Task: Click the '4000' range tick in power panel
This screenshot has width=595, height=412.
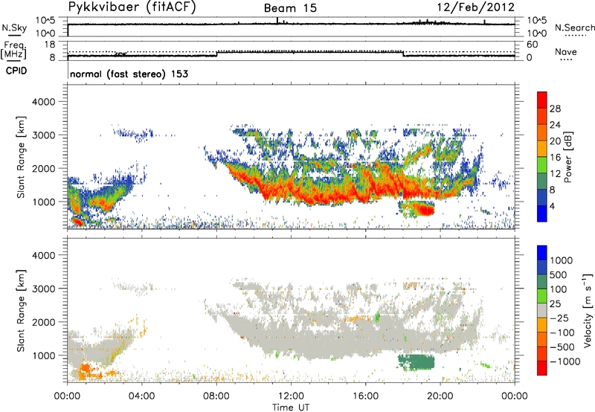Action: (x=44, y=102)
